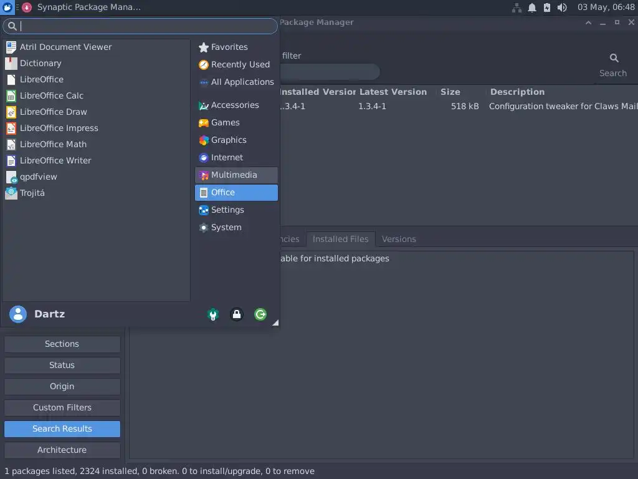The width and height of the screenshot is (638, 479).
Task: Open LibreOffice start center
Action: coord(97,79)
